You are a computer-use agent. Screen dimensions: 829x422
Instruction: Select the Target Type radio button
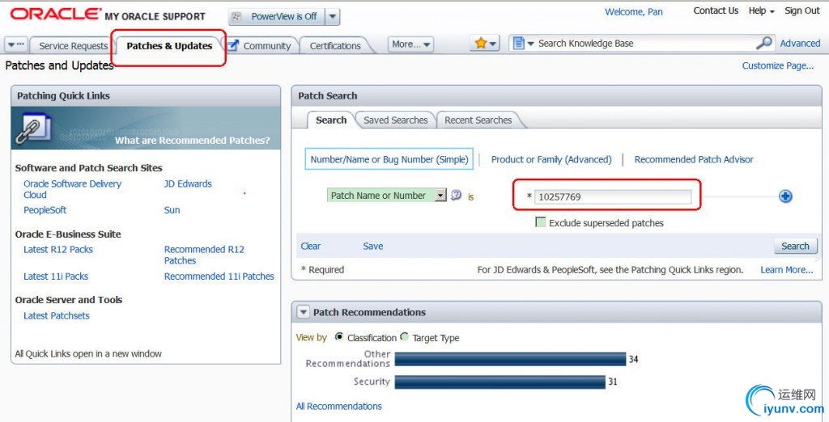click(405, 336)
